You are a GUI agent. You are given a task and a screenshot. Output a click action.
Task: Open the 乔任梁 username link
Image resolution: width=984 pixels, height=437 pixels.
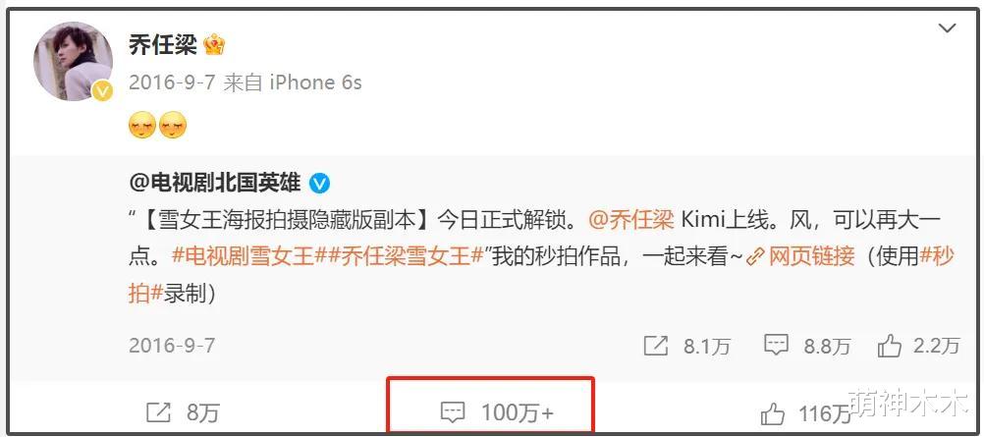click(163, 44)
